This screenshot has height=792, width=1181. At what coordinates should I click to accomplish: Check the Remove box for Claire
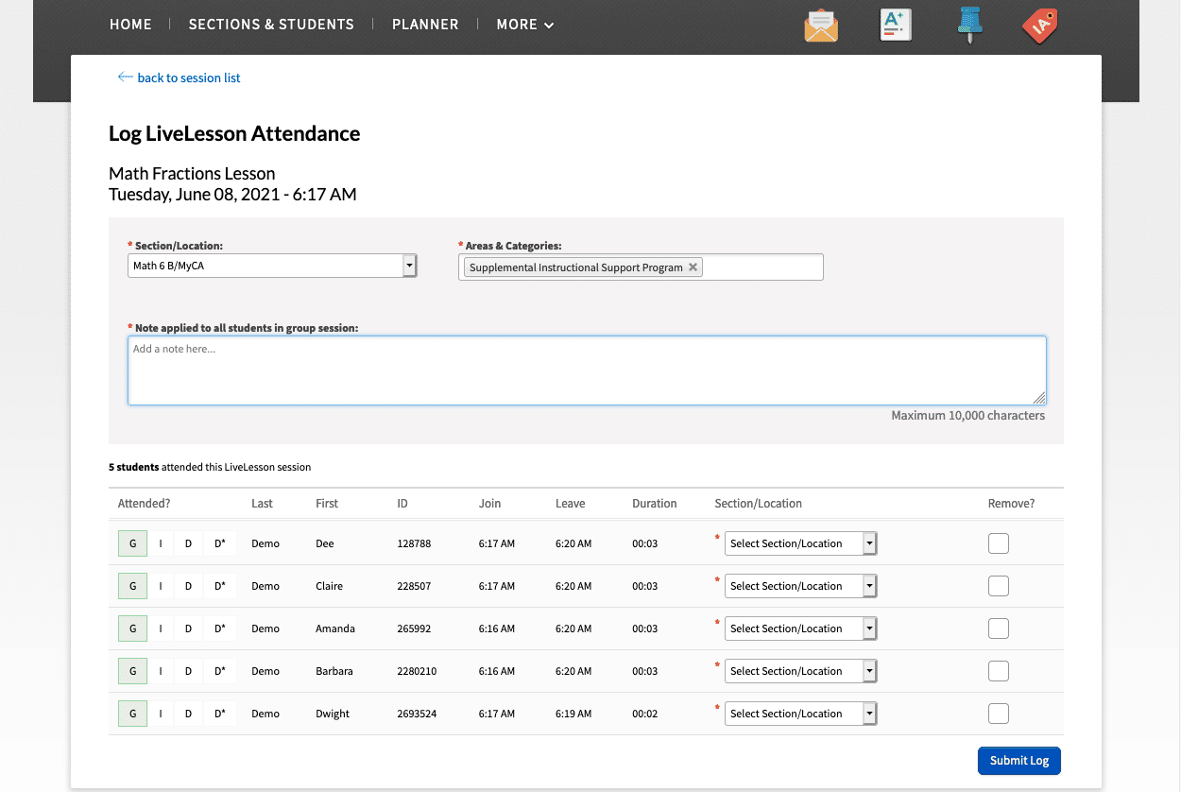click(x=999, y=586)
